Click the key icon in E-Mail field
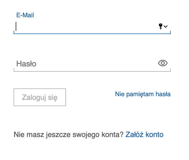Screen dimensions: 189x160 [x=160, y=26]
